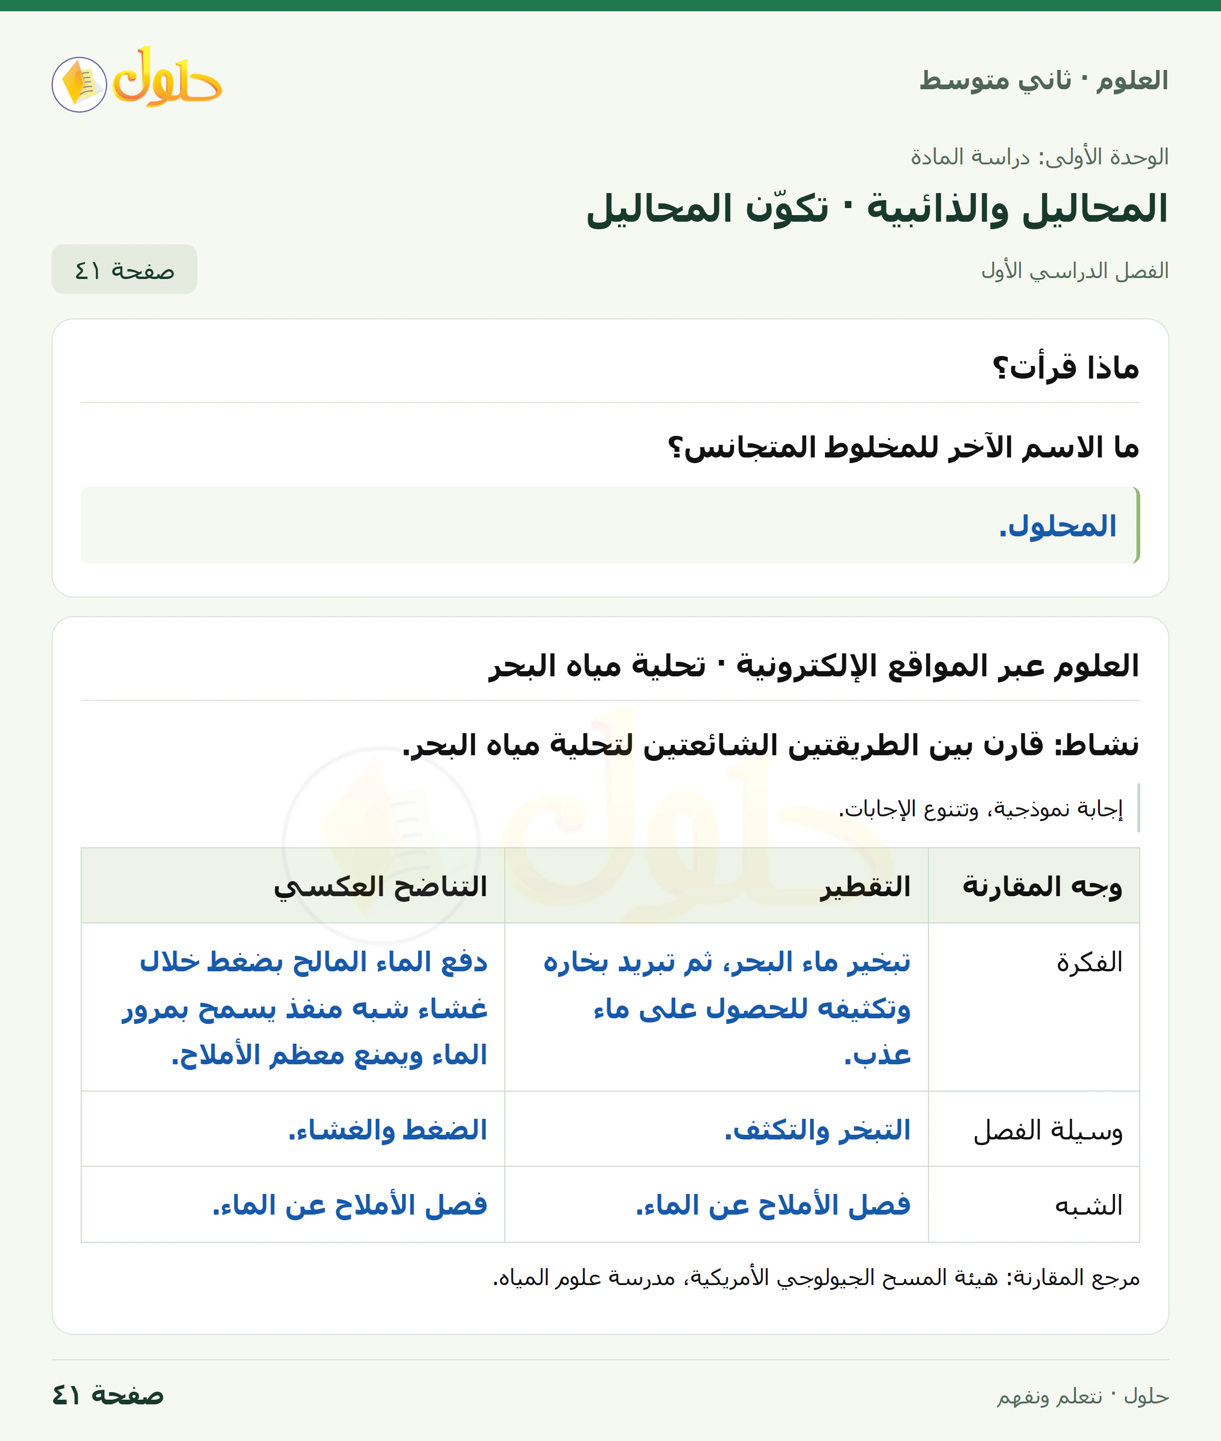Click the heading ماذا قرأت؟
The height and width of the screenshot is (1441, 1221).
tap(1066, 367)
